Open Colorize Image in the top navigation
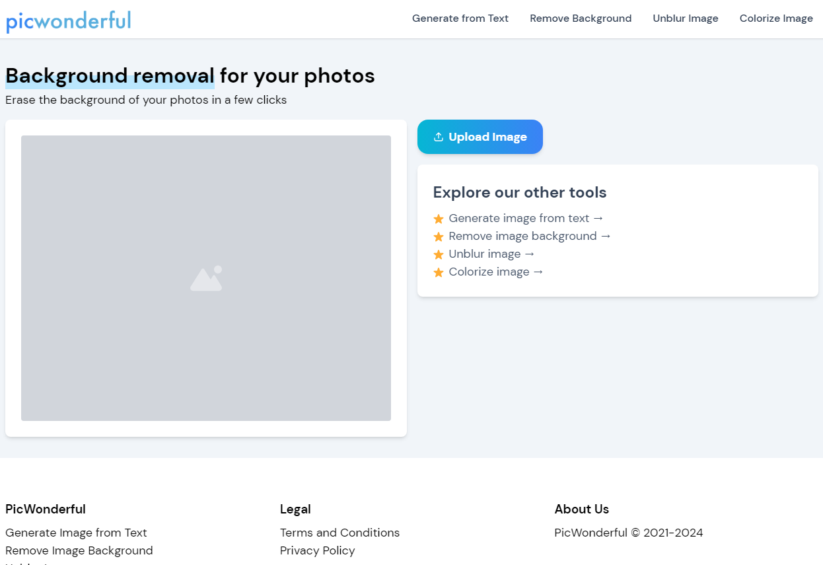This screenshot has width=823, height=565. coord(776,19)
